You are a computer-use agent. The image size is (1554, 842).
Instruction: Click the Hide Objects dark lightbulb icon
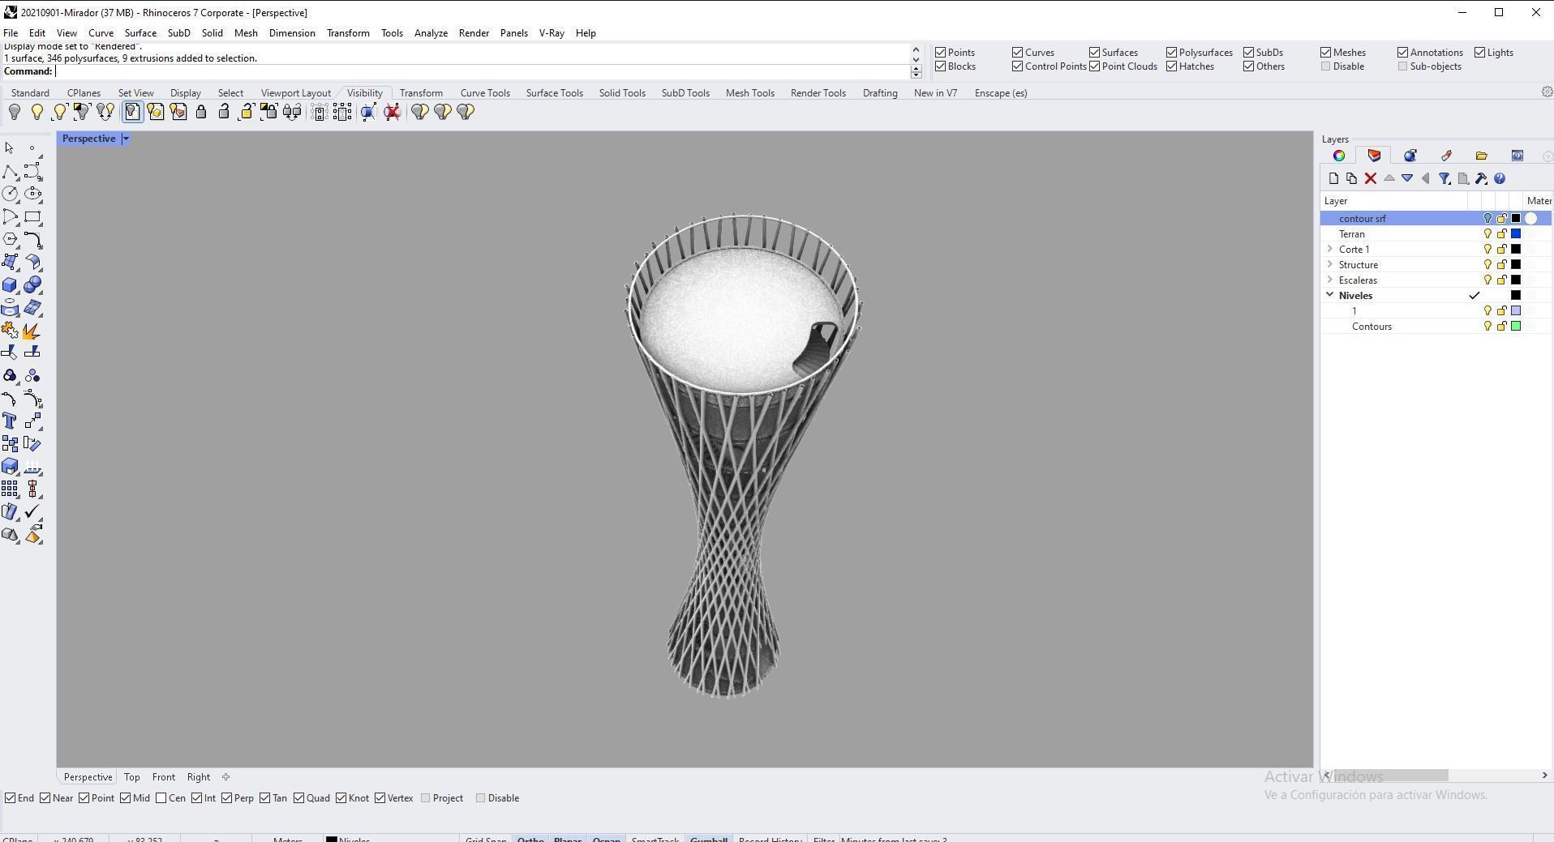(15, 113)
